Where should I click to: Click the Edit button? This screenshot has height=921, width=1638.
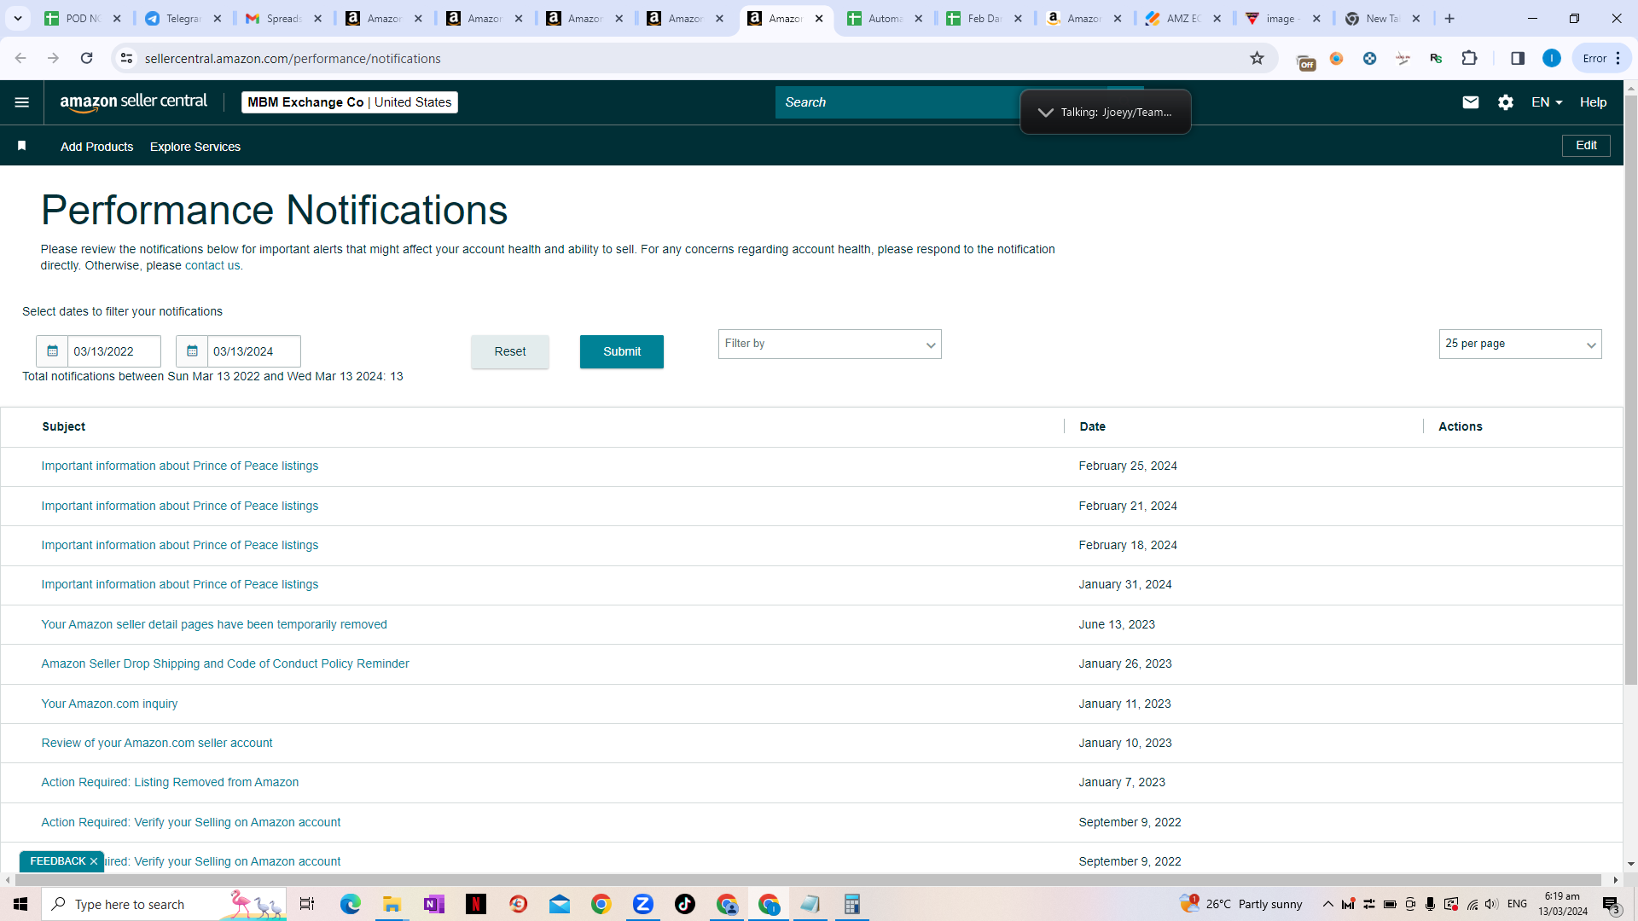[x=1586, y=146]
